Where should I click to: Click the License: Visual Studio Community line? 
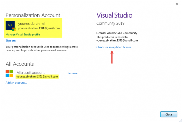[117, 33]
